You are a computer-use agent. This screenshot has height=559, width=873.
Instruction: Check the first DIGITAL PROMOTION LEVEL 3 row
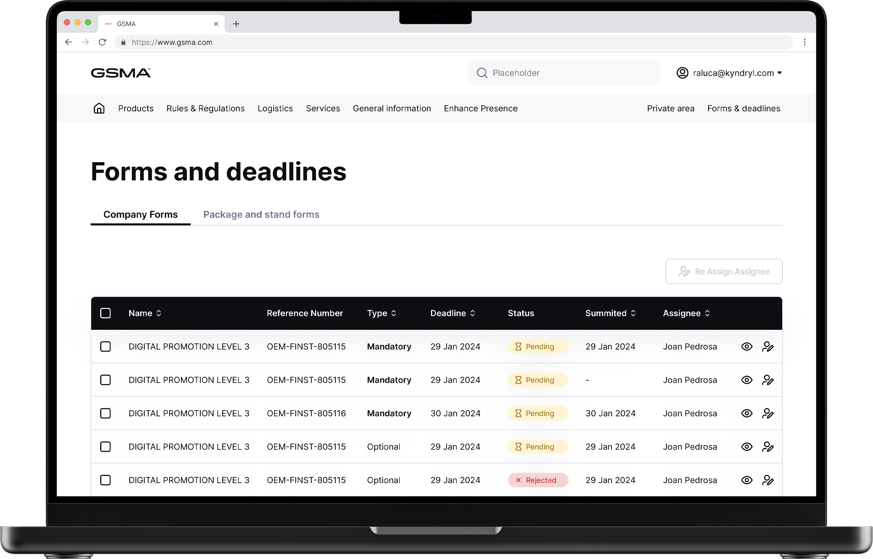coord(105,346)
